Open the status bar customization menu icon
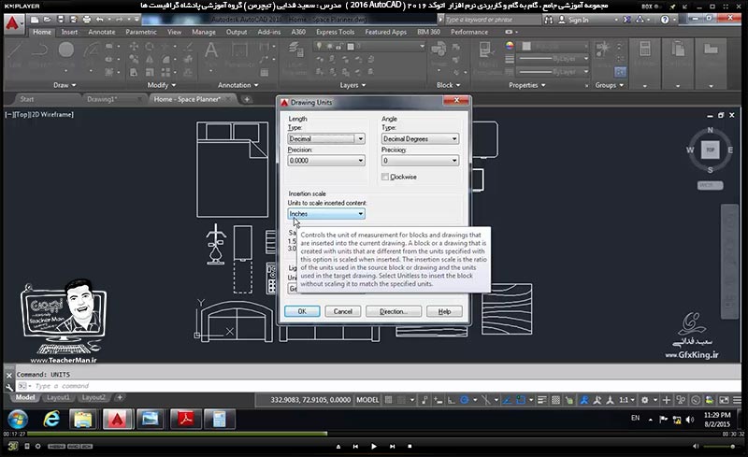The image size is (748, 457). click(x=737, y=400)
